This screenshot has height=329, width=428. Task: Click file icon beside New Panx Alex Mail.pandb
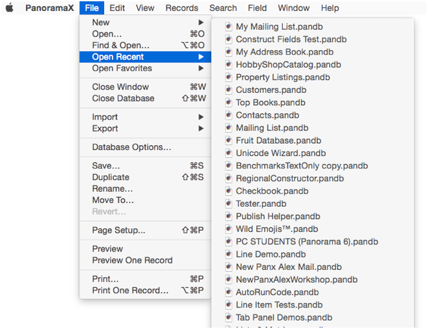point(228,267)
